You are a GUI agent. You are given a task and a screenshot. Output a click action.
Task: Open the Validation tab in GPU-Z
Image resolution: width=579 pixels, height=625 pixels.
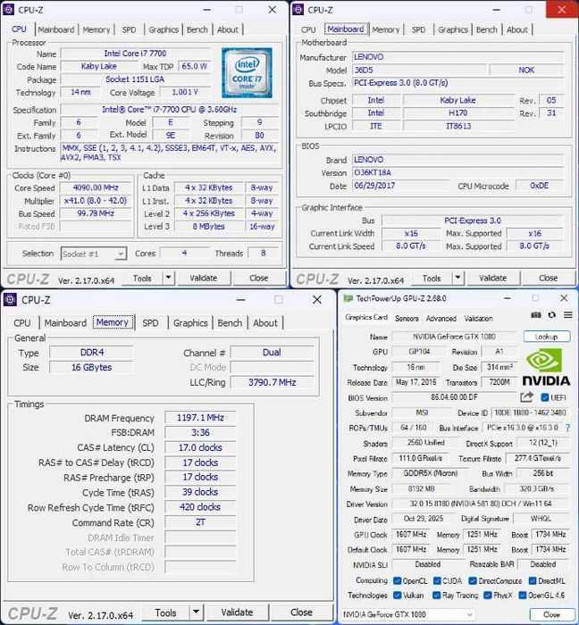(x=478, y=318)
